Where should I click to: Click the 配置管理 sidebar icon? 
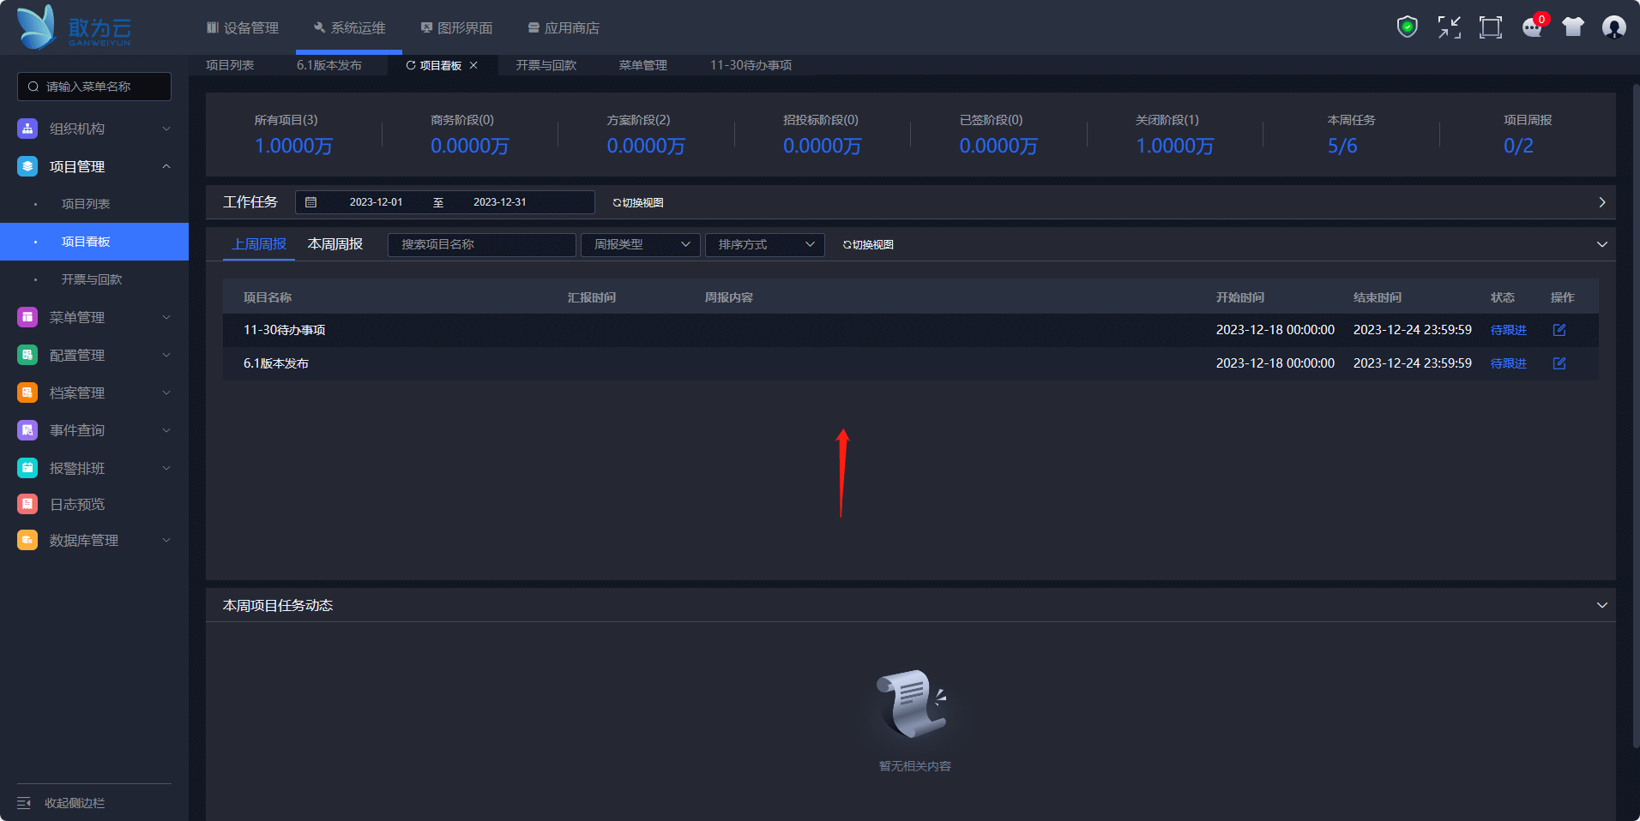point(27,355)
